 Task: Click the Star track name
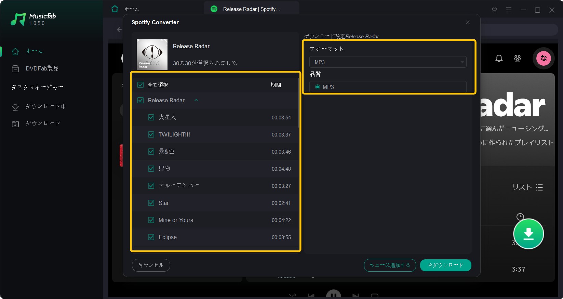click(x=164, y=203)
